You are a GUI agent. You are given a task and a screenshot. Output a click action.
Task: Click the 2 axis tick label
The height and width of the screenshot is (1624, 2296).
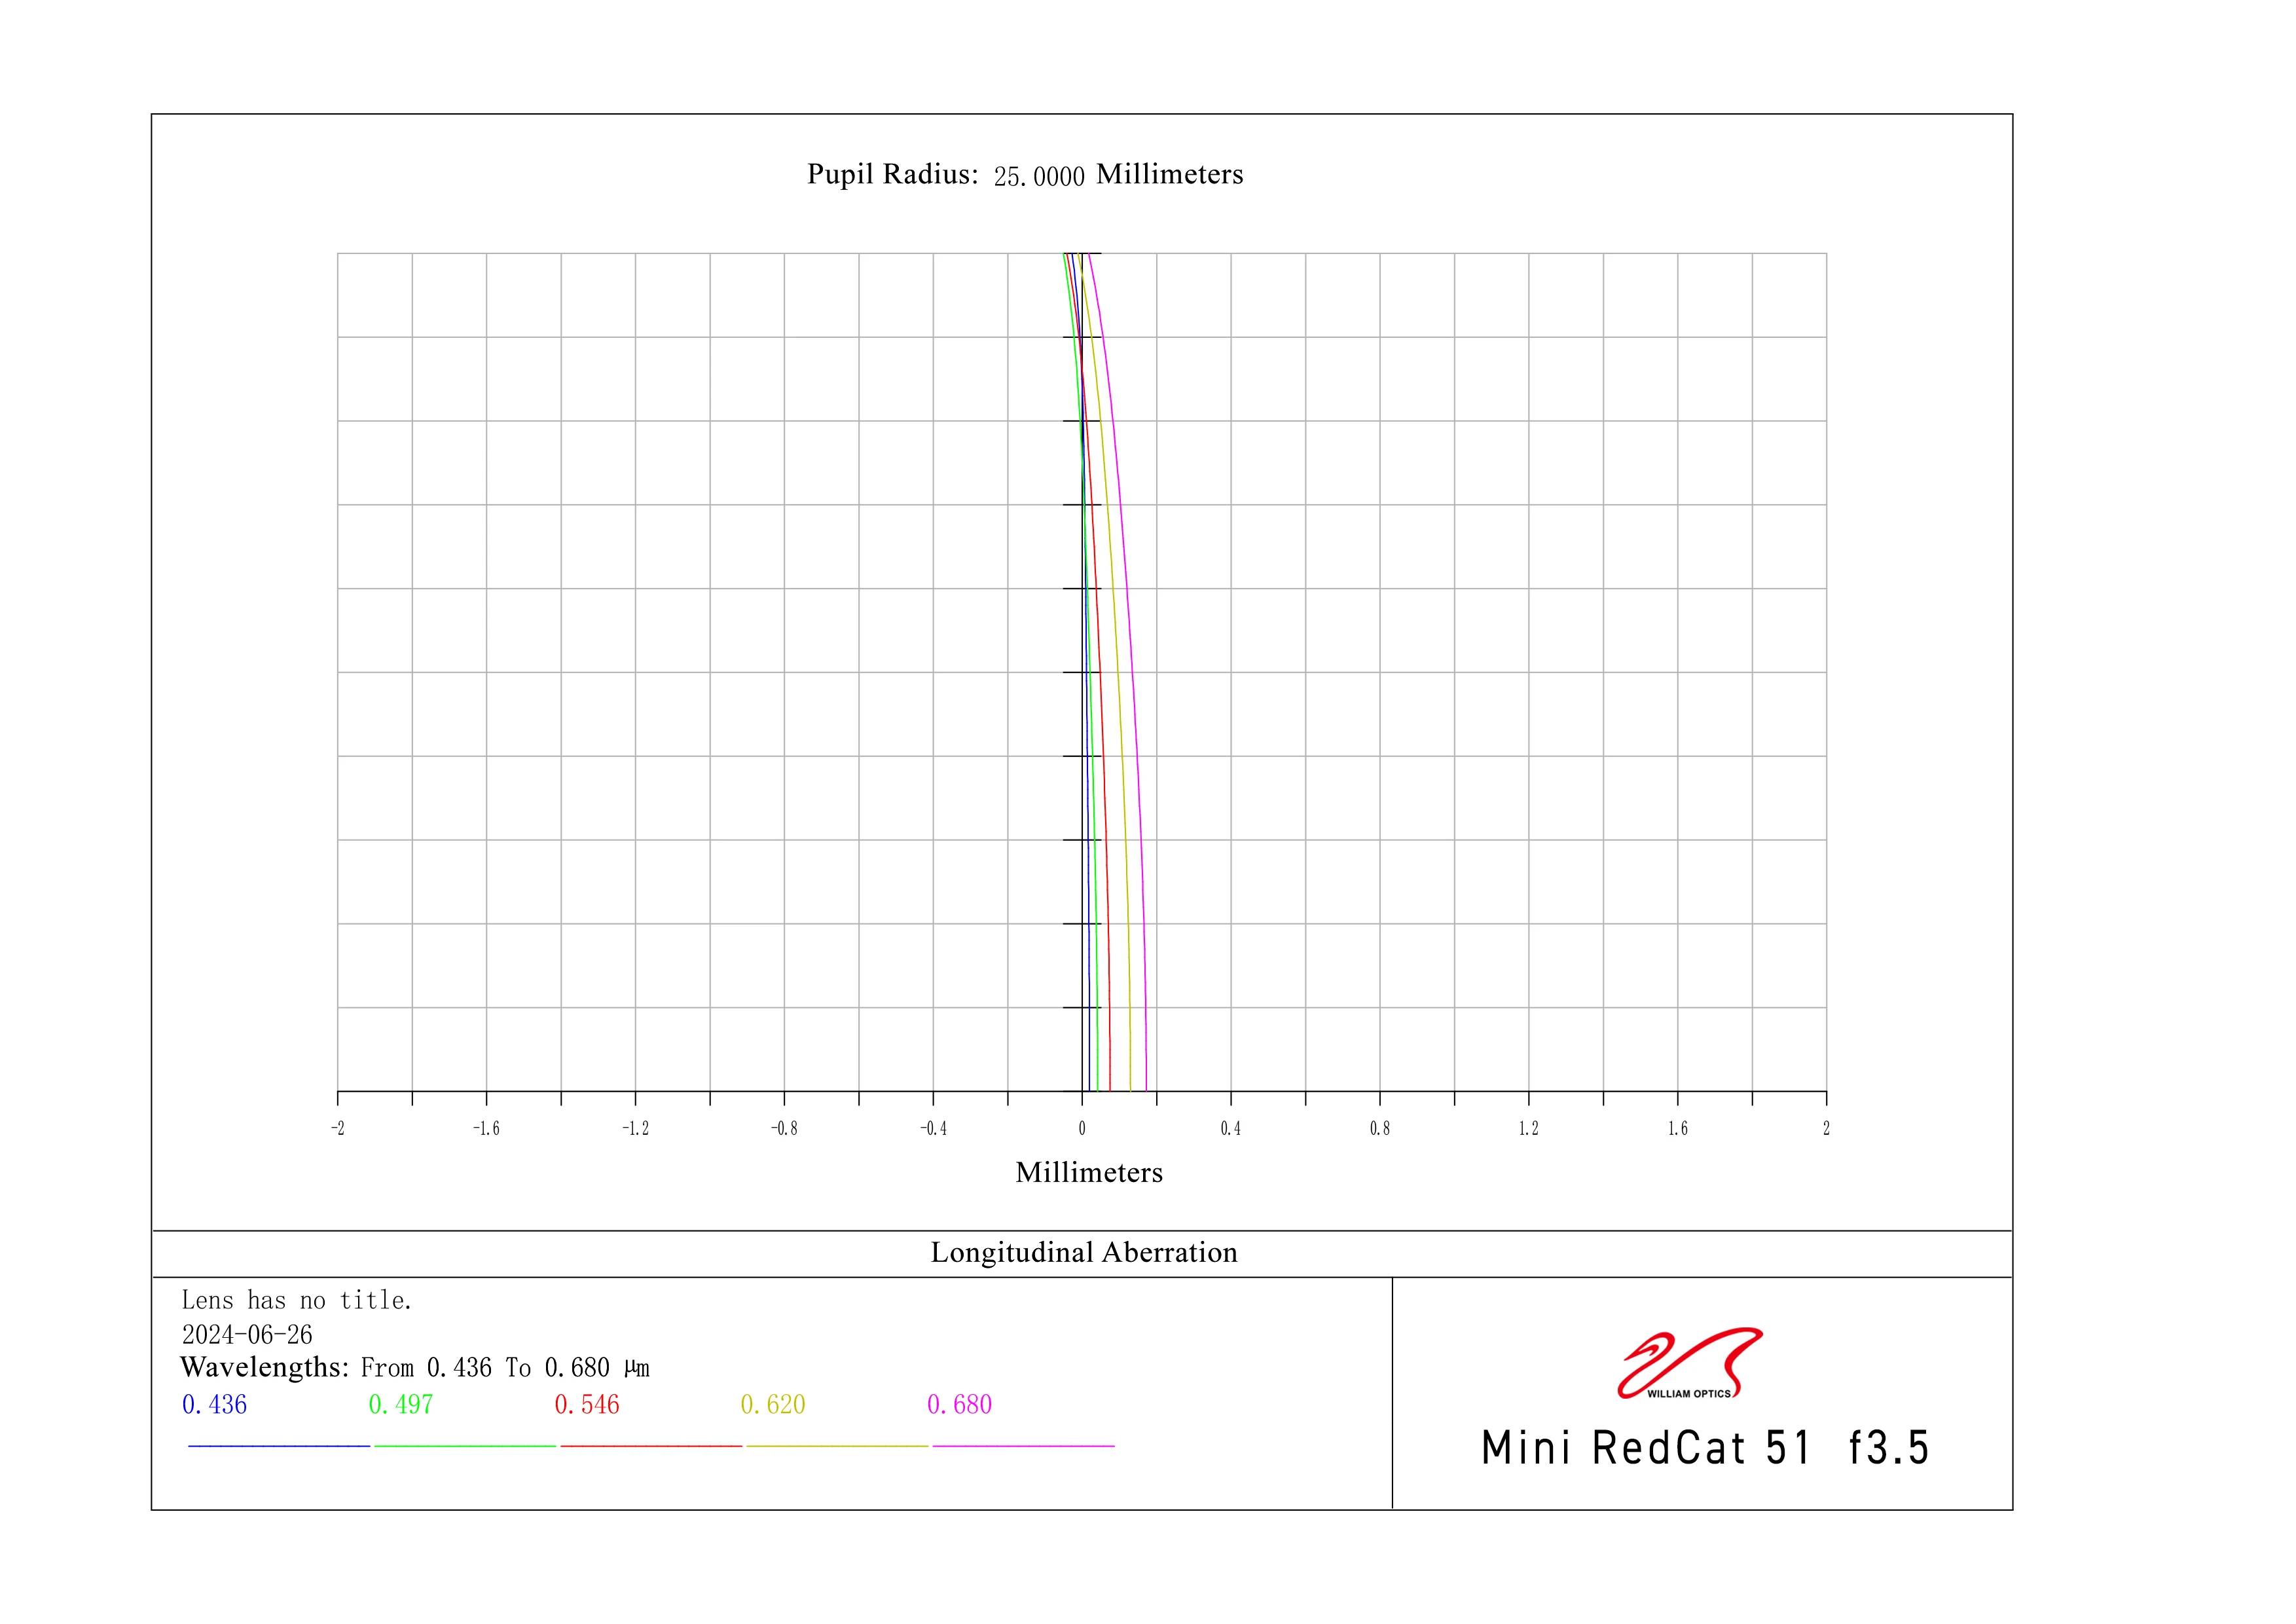pos(1826,1129)
